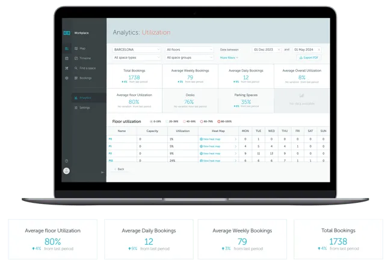This screenshot has height=273, width=391.
Task: Click the 01 Dec 2023 start date field
Action: (x=266, y=50)
